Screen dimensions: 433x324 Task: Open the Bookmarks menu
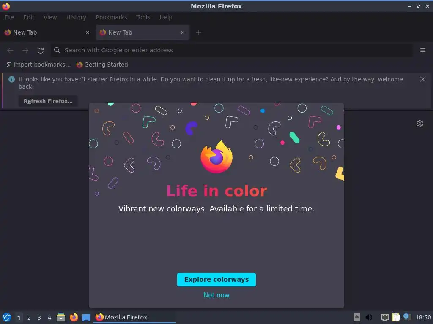(111, 17)
